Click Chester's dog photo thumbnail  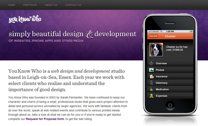pos(156,50)
